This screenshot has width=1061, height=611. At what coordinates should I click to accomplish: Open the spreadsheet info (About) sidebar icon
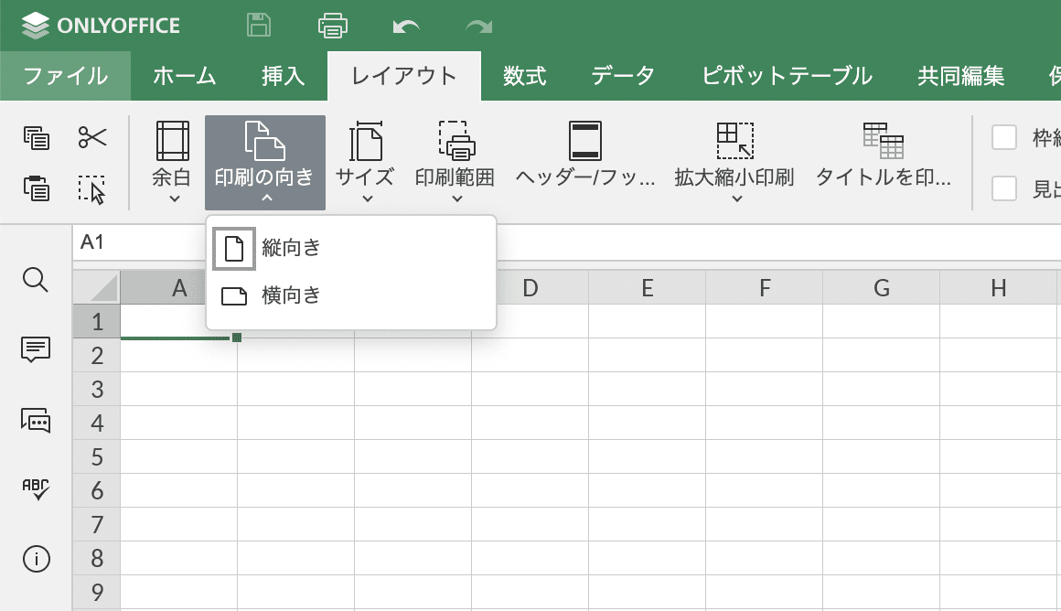pos(35,559)
